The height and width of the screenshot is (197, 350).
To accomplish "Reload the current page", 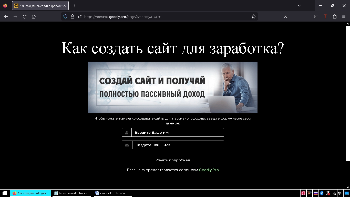I will pyautogui.click(x=25, y=16).
